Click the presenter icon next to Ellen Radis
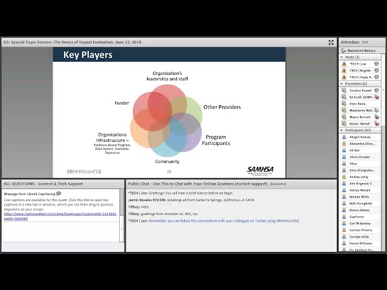The image size is (387, 290). tap(344, 104)
